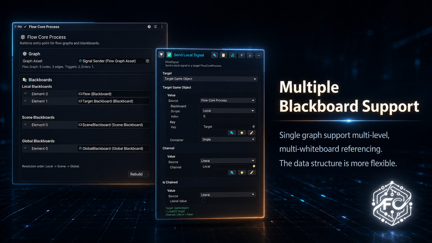Click the Rebuild button
This screenshot has width=432, height=243.
tap(136, 174)
